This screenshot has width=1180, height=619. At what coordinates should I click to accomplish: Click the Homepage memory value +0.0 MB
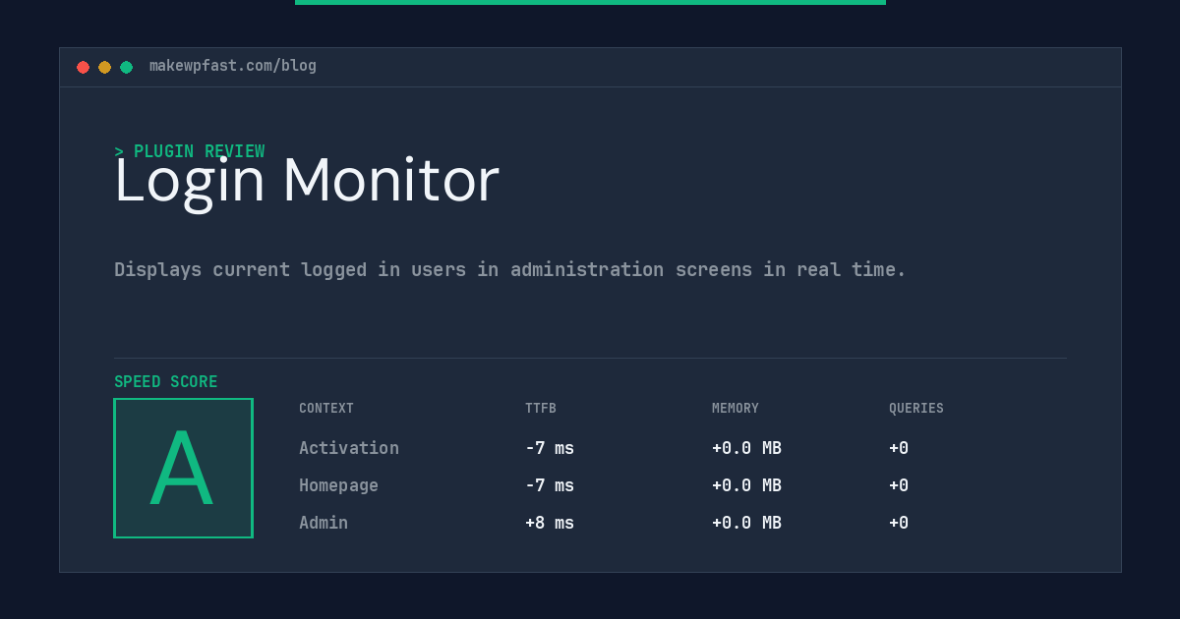pyautogui.click(x=746, y=485)
